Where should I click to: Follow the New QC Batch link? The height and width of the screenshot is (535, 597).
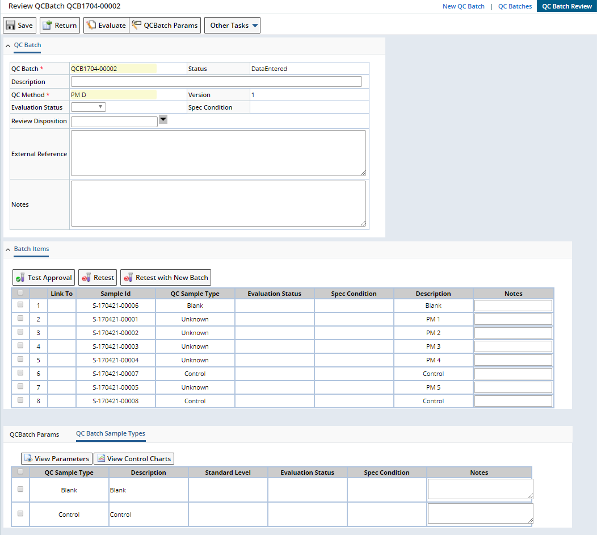[464, 6]
